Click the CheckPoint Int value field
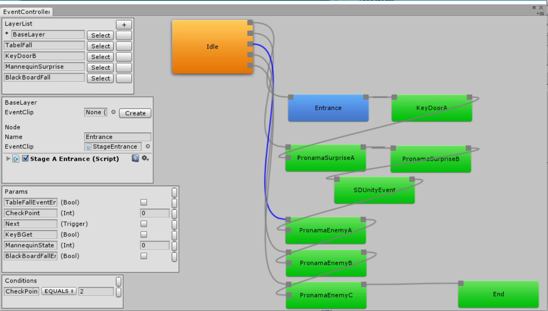 pyautogui.click(x=155, y=213)
